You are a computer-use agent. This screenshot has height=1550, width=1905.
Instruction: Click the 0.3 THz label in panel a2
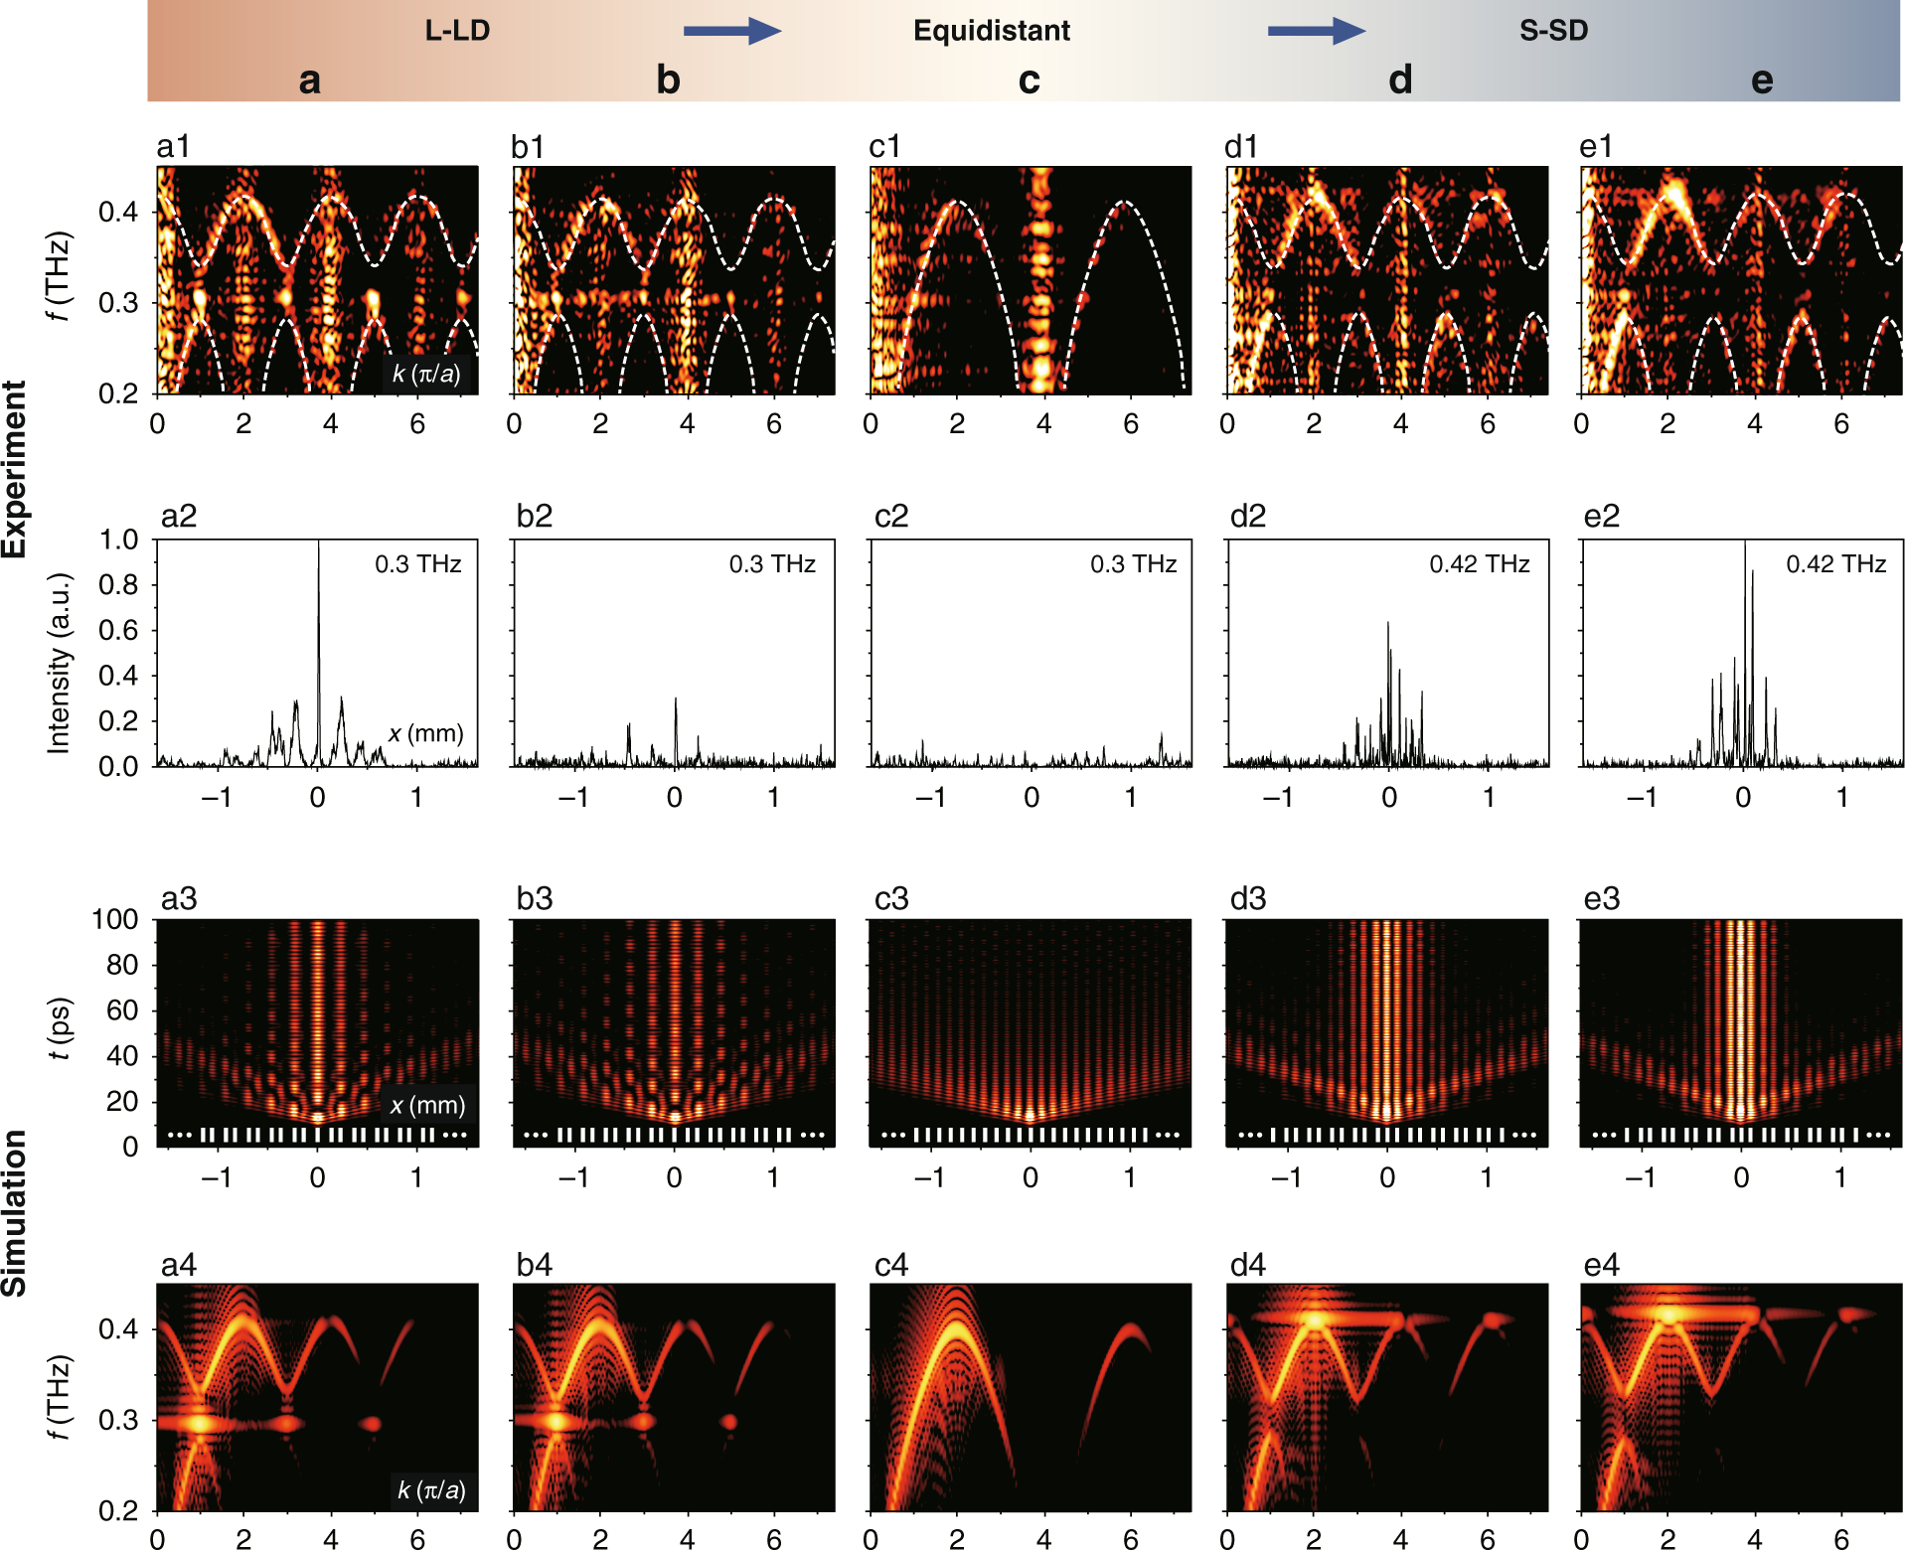click(x=418, y=564)
